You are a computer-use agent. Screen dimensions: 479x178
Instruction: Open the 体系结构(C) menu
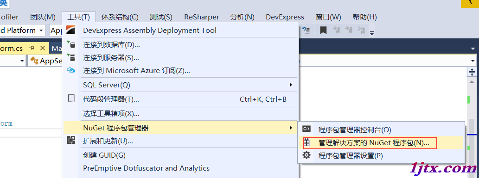click(x=120, y=17)
